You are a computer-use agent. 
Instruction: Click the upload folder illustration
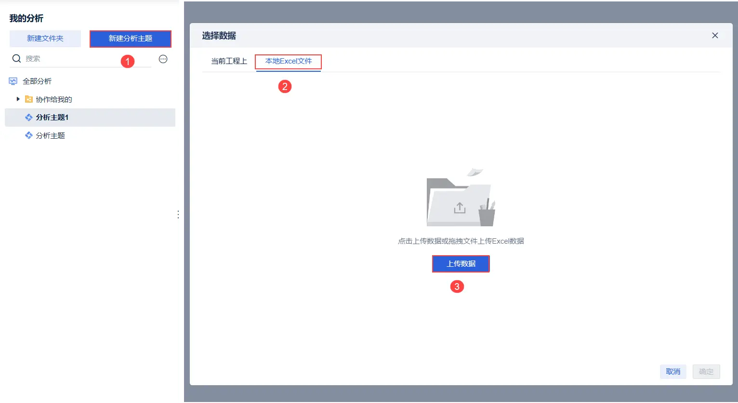461,197
